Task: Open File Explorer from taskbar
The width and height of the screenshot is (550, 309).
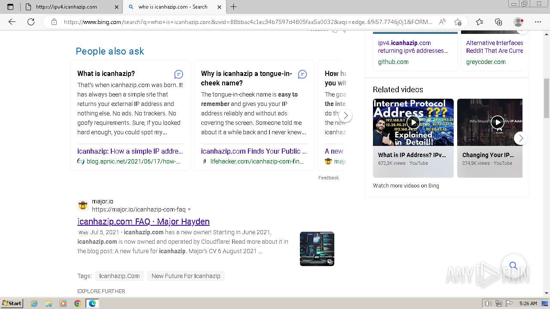Action: point(49,303)
